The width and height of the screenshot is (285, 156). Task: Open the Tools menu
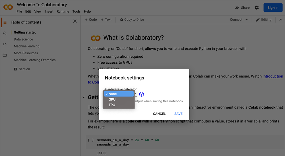click(x=76, y=11)
